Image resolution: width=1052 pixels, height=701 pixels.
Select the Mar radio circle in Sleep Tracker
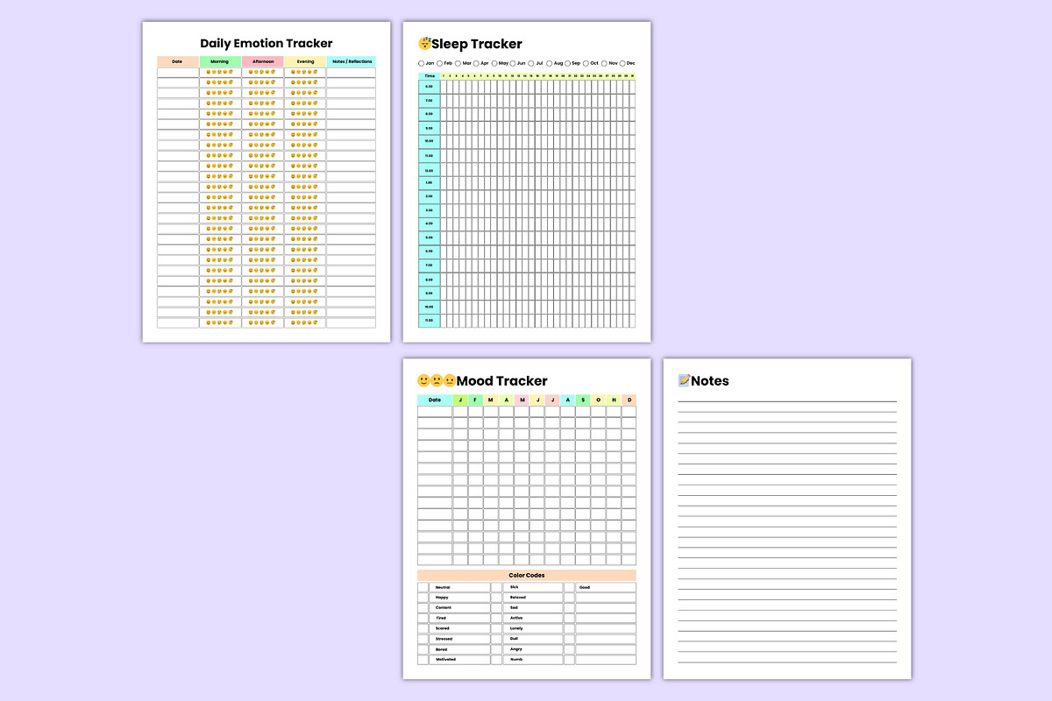(458, 63)
